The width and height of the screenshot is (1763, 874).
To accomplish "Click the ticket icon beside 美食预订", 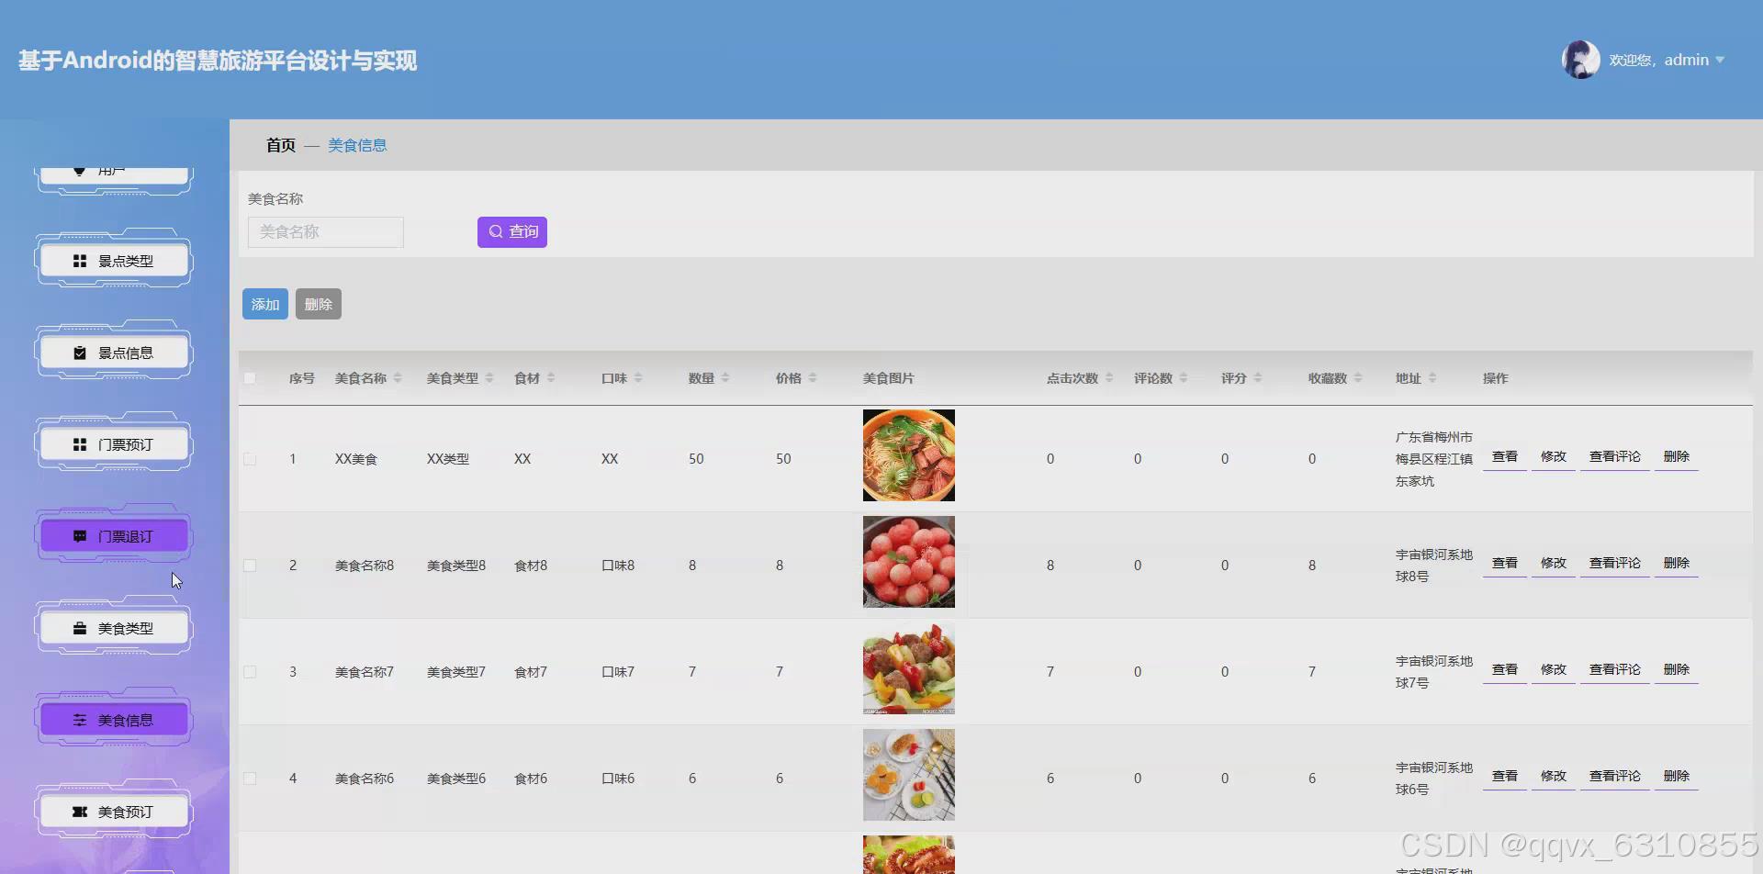I will [80, 812].
